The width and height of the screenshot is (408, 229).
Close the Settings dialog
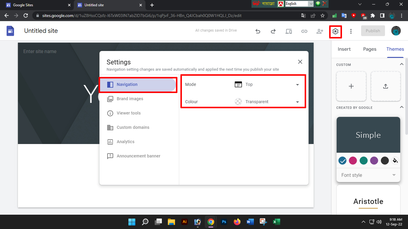300,62
